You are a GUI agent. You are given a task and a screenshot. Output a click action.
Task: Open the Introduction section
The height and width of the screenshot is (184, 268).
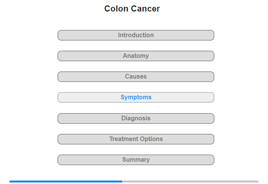pos(136,35)
